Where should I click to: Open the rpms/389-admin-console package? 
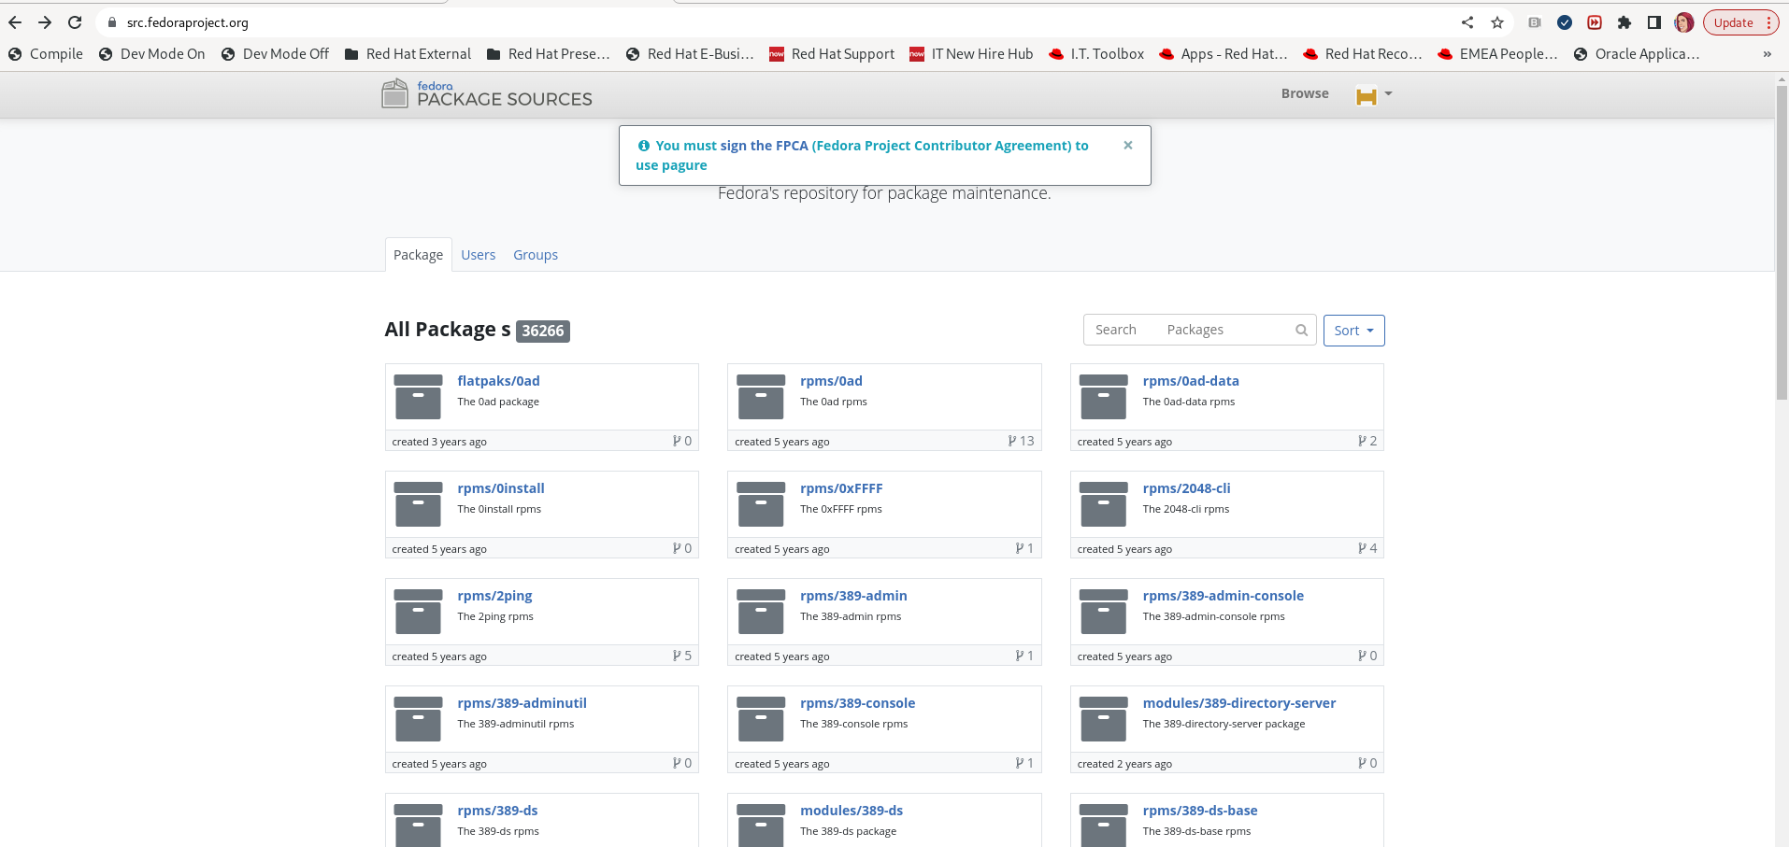pyautogui.click(x=1223, y=596)
